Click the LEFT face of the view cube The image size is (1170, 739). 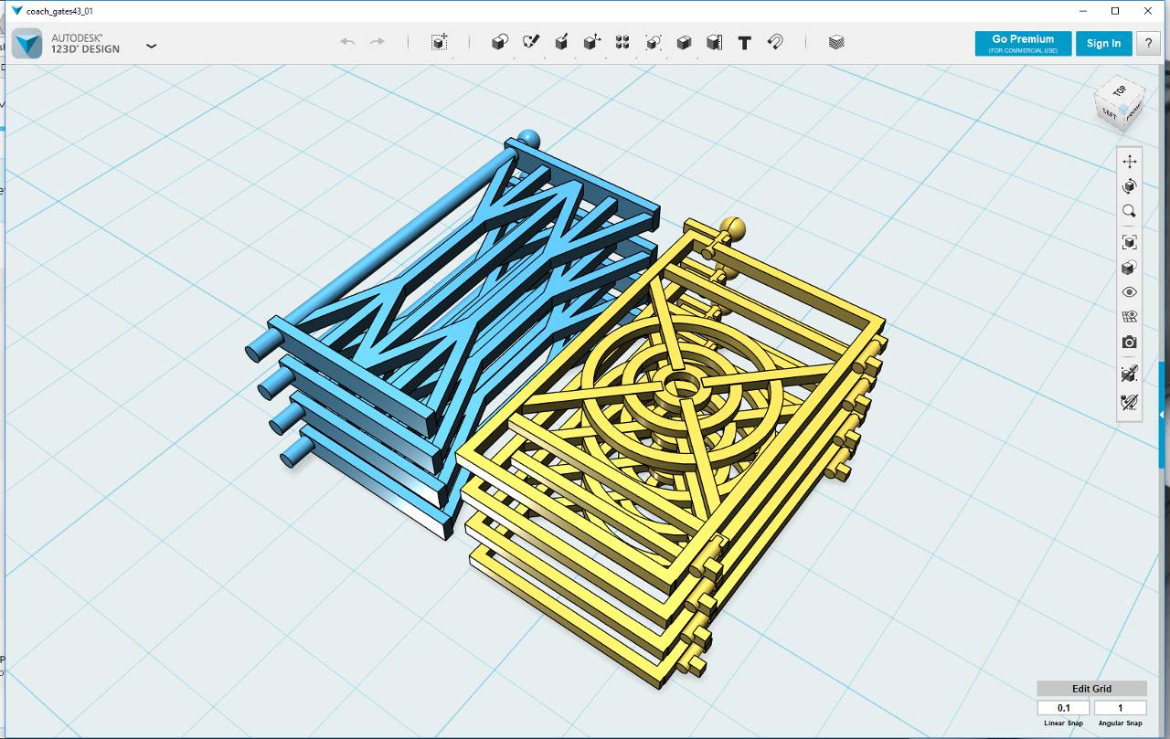(1109, 114)
